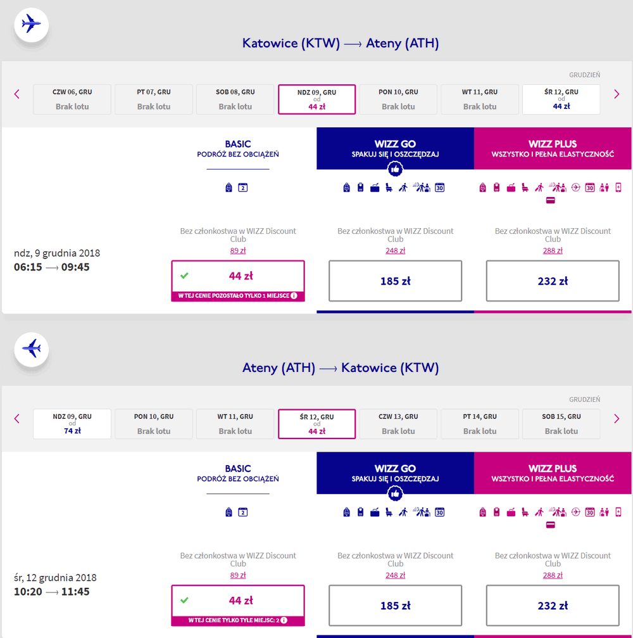Image resolution: width=633 pixels, height=638 pixels.
Task: Click the thumbs-up icon under outbound WIZZ GO
Action: 395,169
